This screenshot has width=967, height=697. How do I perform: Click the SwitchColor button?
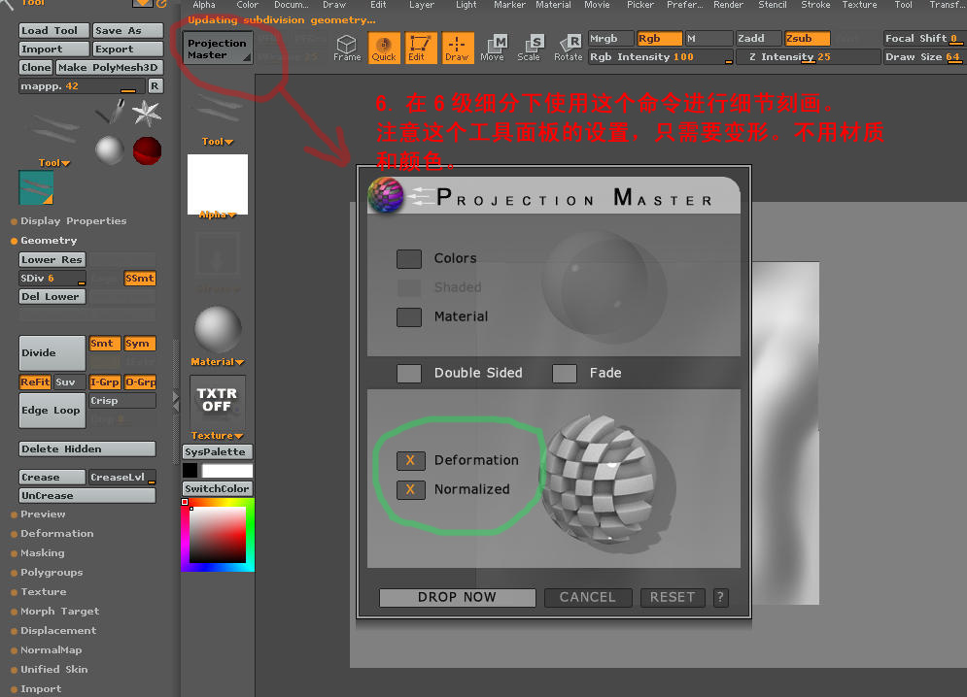click(217, 488)
